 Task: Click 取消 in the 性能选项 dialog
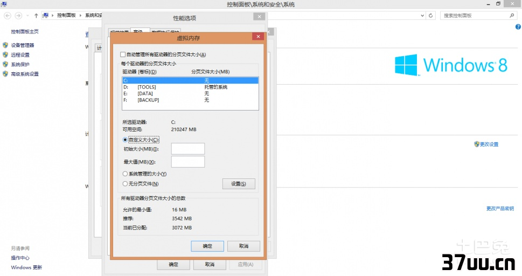pyautogui.click(x=210, y=264)
